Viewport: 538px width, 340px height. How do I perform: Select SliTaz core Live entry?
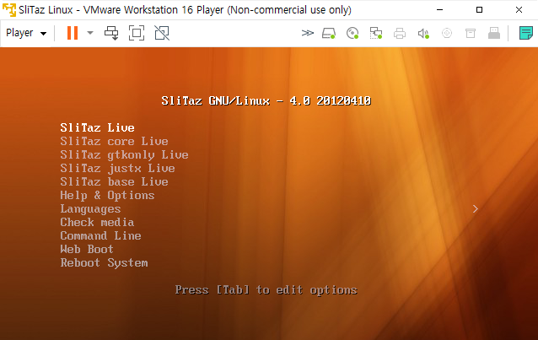point(114,141)
